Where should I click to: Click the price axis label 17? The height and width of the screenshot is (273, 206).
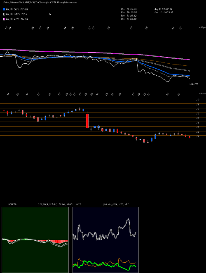pos(197,109)
